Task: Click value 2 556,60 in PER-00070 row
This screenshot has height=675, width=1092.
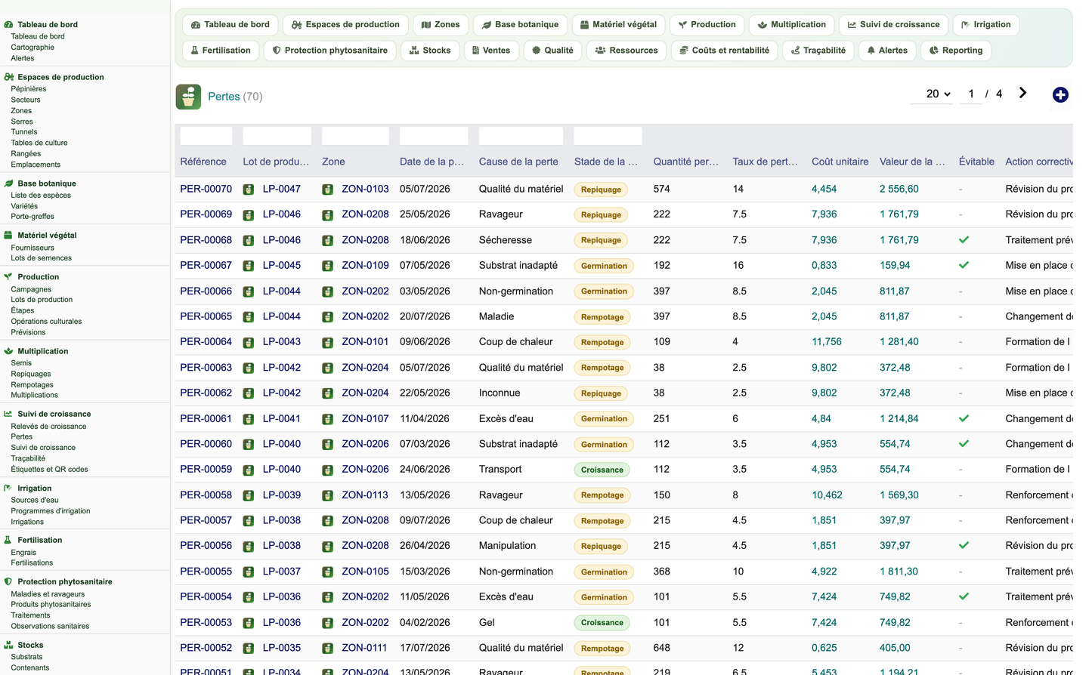Action: click(899, 189)
